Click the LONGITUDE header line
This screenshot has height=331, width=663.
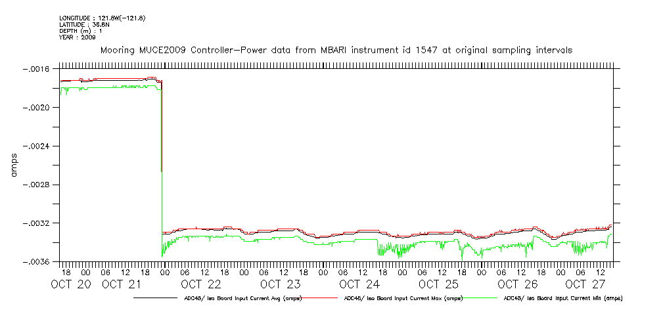tap(102, 18)
